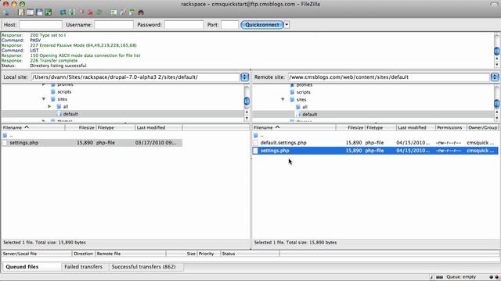The height and width of the screenshot is (281, 501).
Task: Sort the remote list by the Filetype column
Action: point(380,127)
